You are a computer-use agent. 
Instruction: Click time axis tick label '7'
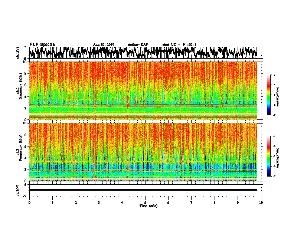tap(192, 203)
